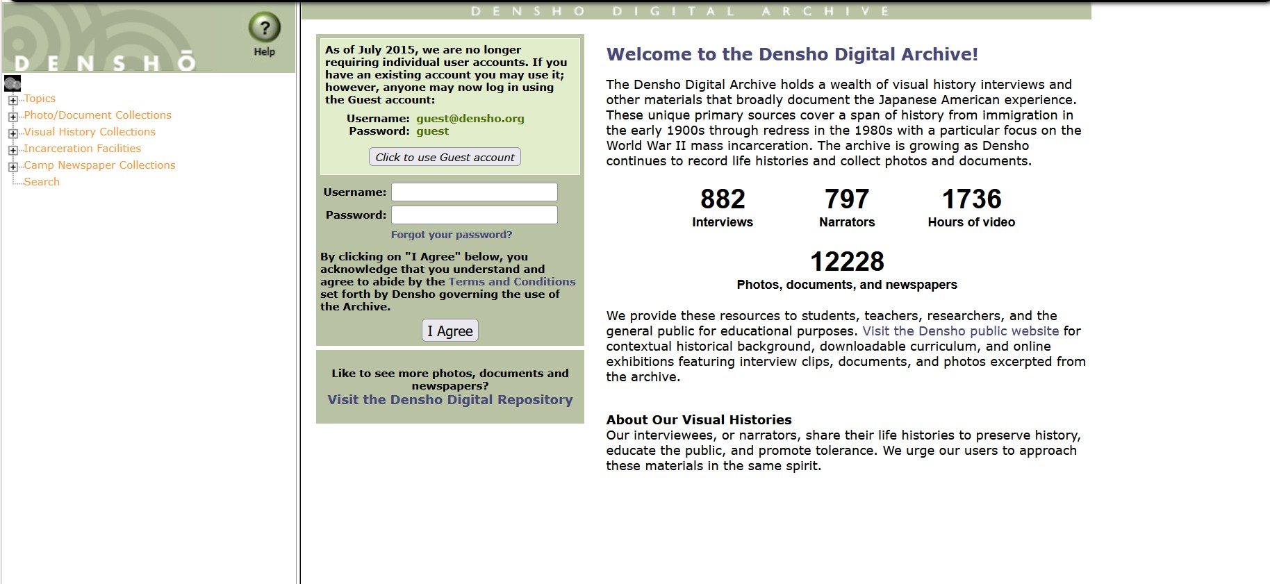Follow the 'Forgot your password?' link
Image resolution: width=1270 pixels, height=584 pixels.
[x=451, y=235]
